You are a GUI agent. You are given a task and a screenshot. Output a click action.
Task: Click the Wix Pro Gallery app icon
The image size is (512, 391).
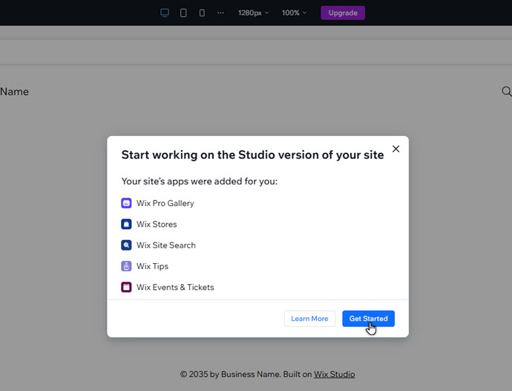[x=126, y=203]
